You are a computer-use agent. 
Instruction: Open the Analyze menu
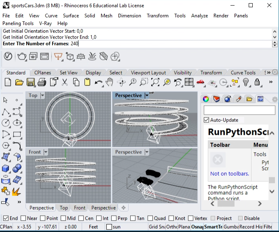[199, 16]
